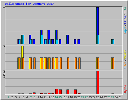The width and height of the screenshot is (128, 100).
Task: Select the orange Sites bar for day 20
Action: pyautogui.click(x=79, y=63)
